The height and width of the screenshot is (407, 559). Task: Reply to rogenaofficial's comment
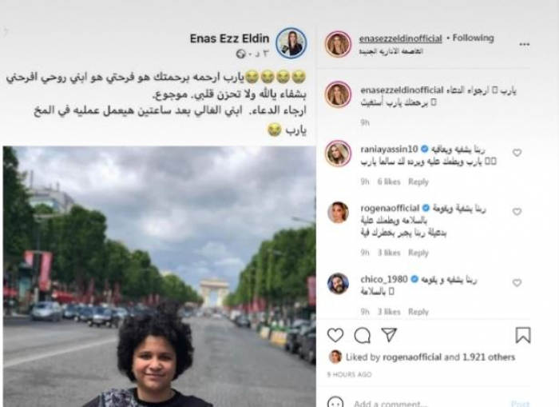tap(418, 253)
